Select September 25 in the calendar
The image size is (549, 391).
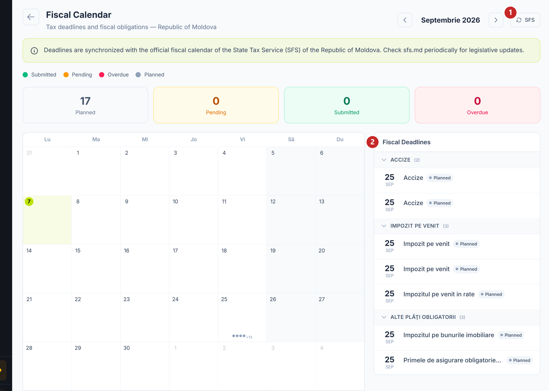click(x=242, y=317)
